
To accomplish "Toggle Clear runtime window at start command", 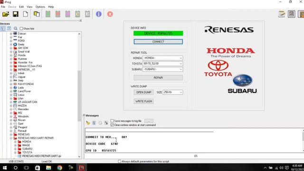I will [x=112, y=125].
